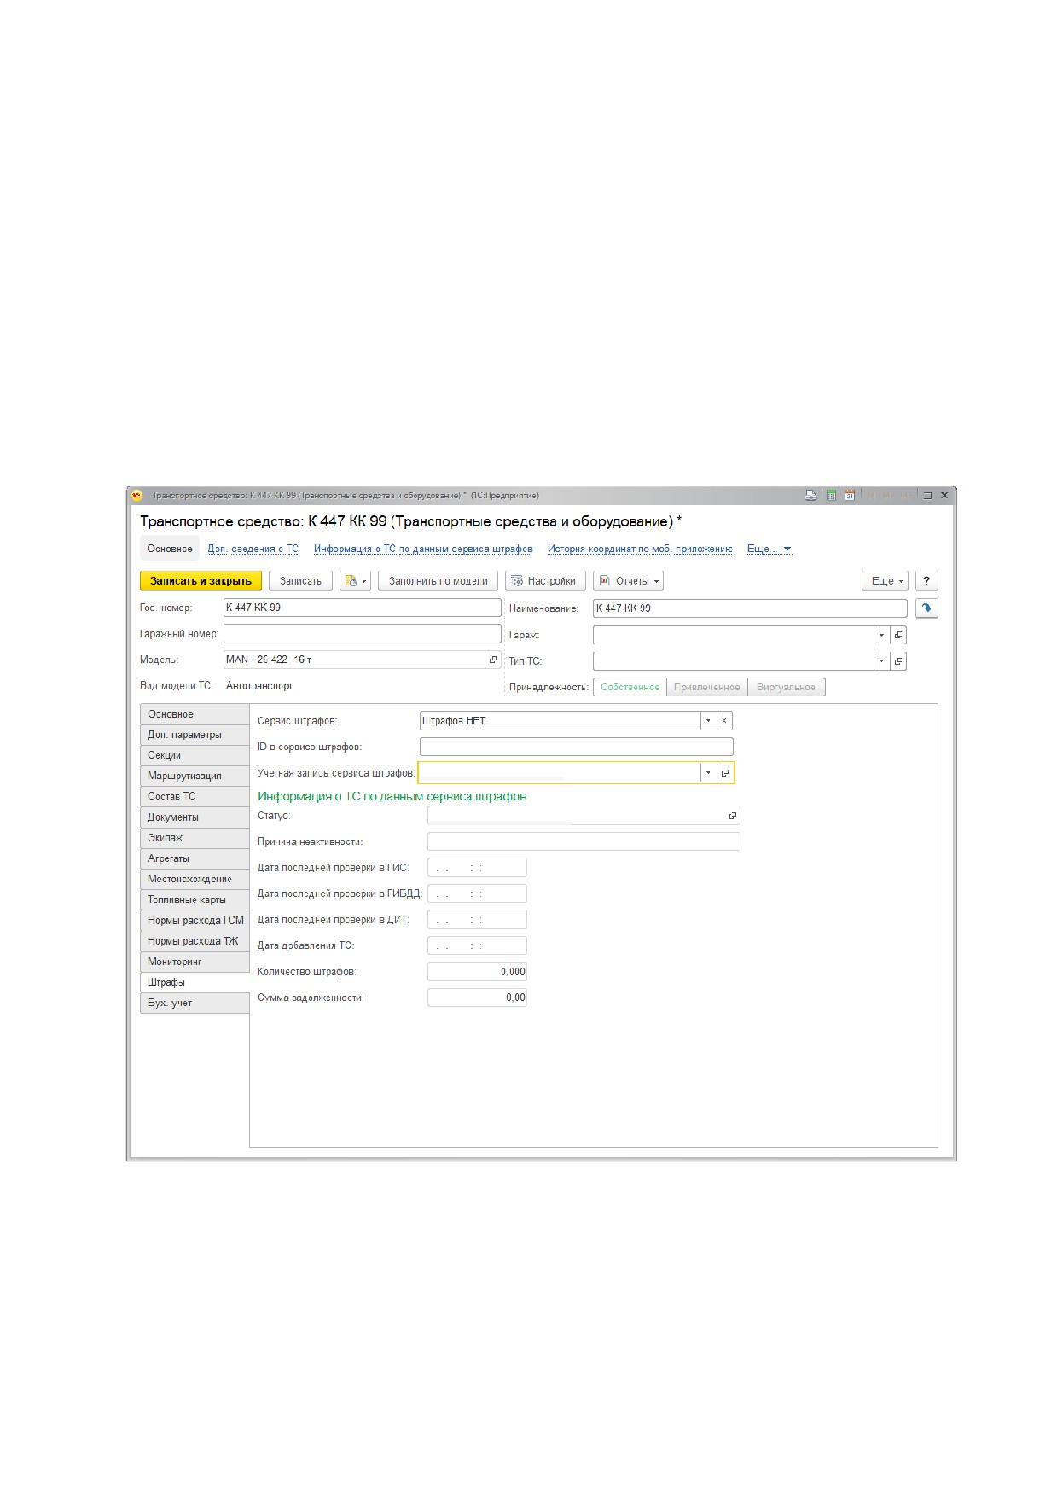Click Дата последней проверки в ГИС field

tap(477, 868)
